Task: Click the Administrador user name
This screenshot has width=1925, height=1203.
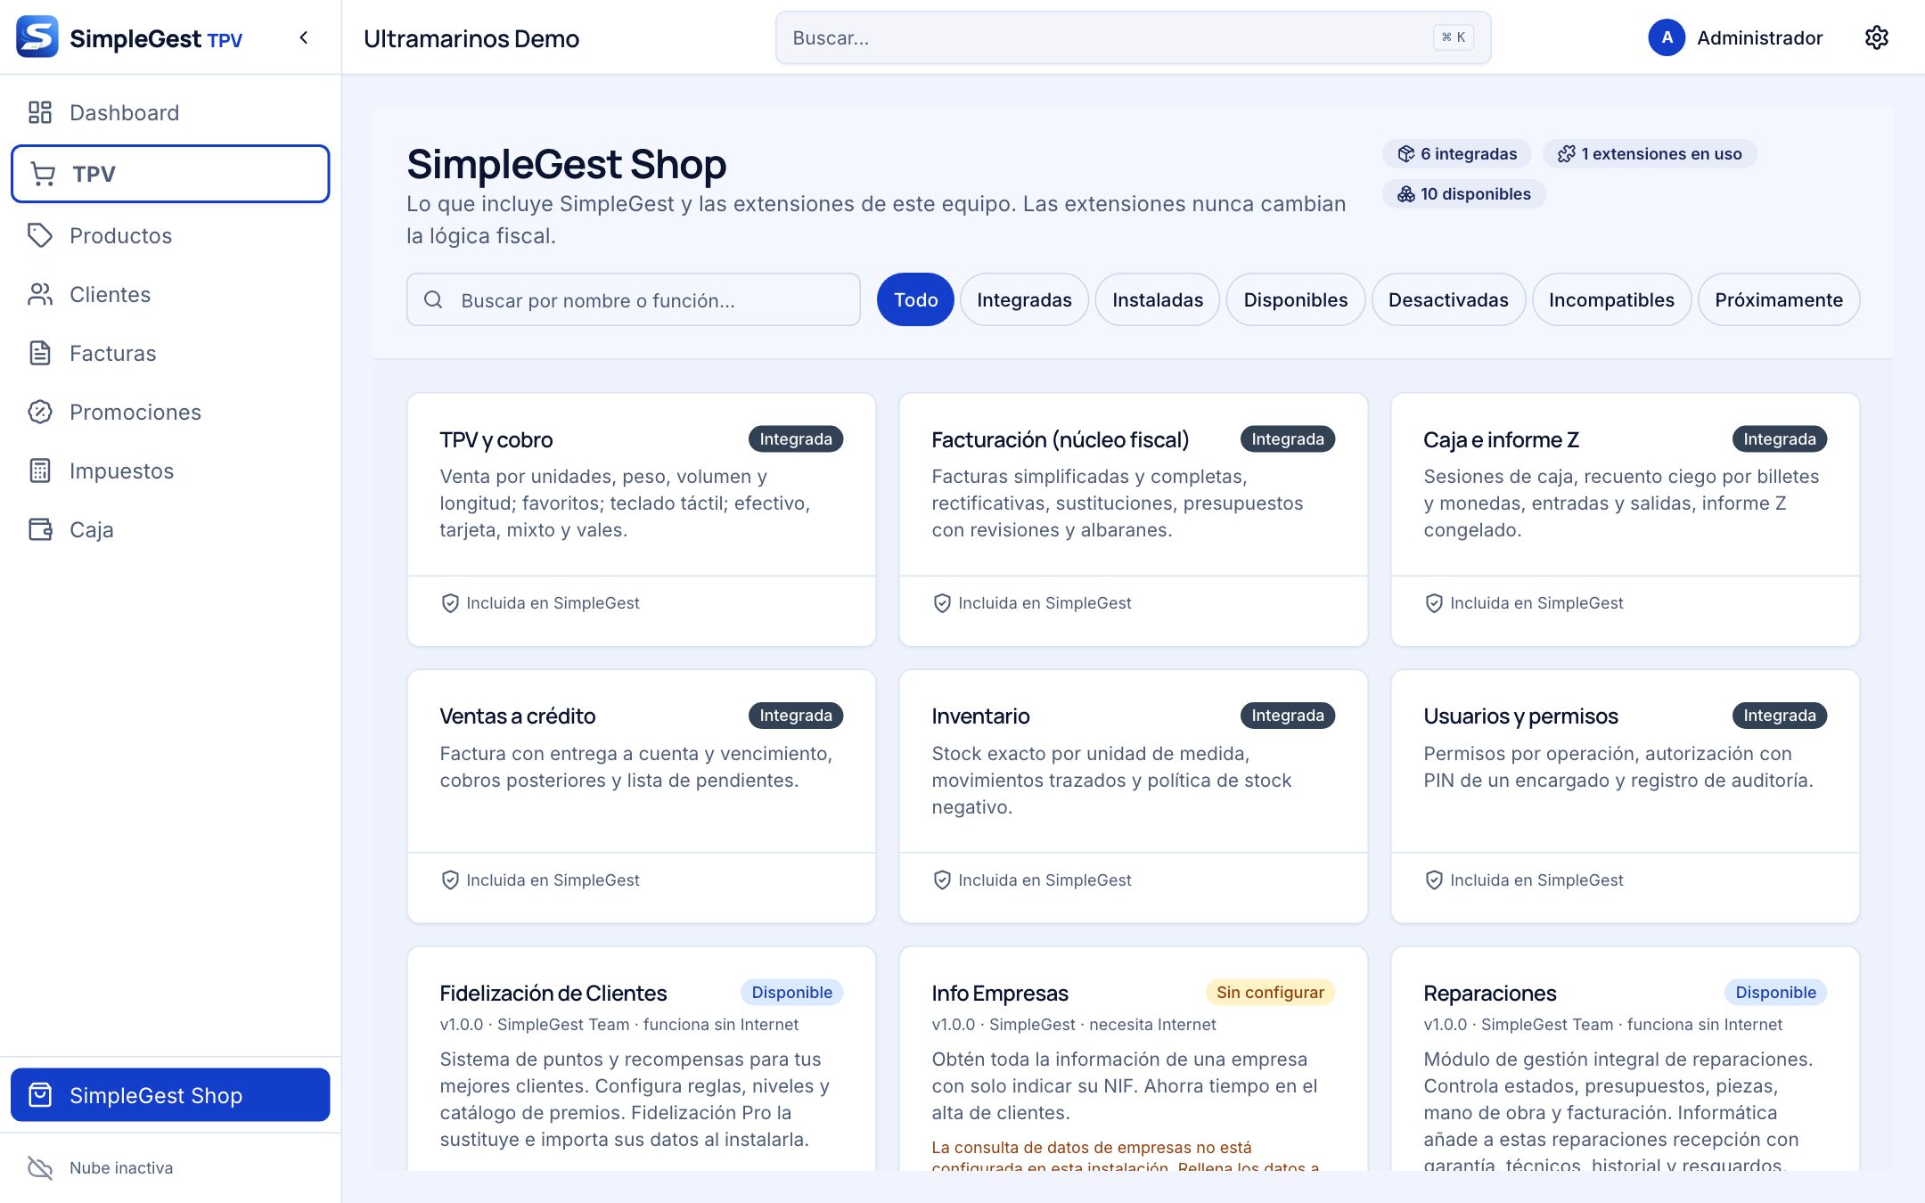Action: 1759,37
